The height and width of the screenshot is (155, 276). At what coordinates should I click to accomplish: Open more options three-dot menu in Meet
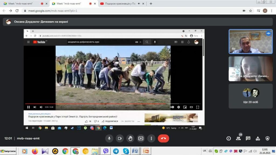151,138
